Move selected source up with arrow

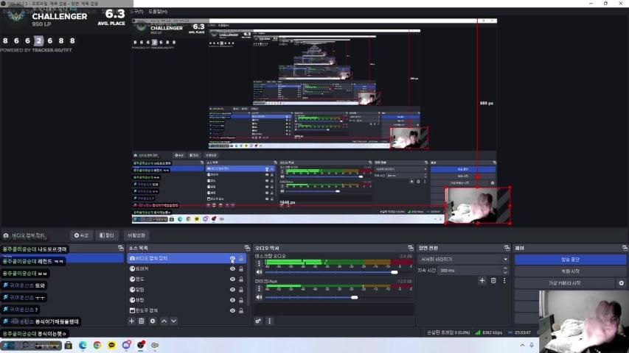(x=164, y=321)
